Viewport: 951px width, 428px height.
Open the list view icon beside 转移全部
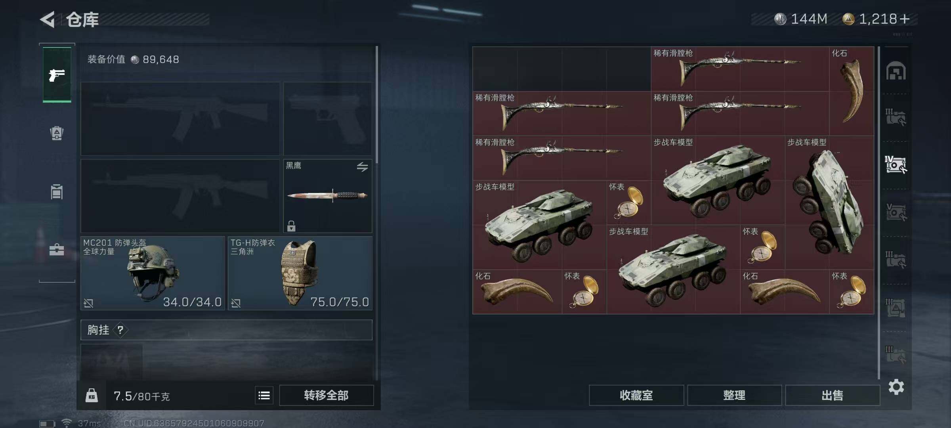coord(264,395)
